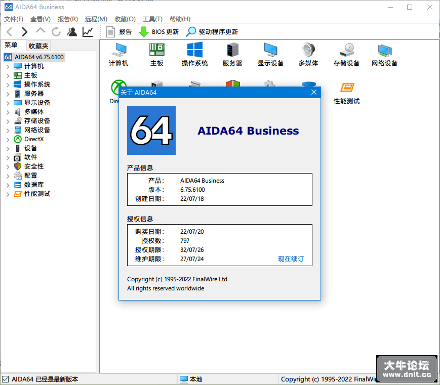Open the 计算机 icon in the main panel
Screen dimensions: 440x385
point(118,55)
